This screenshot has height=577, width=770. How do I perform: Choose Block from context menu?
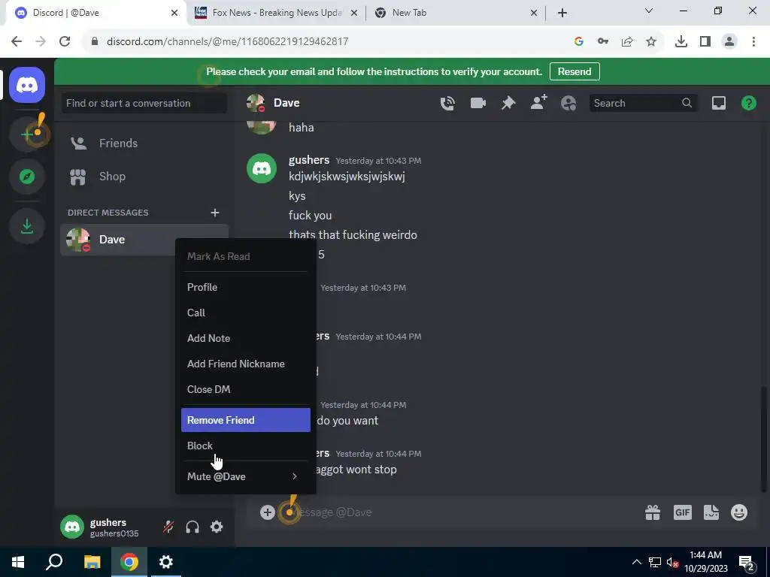tap(246, 446)
